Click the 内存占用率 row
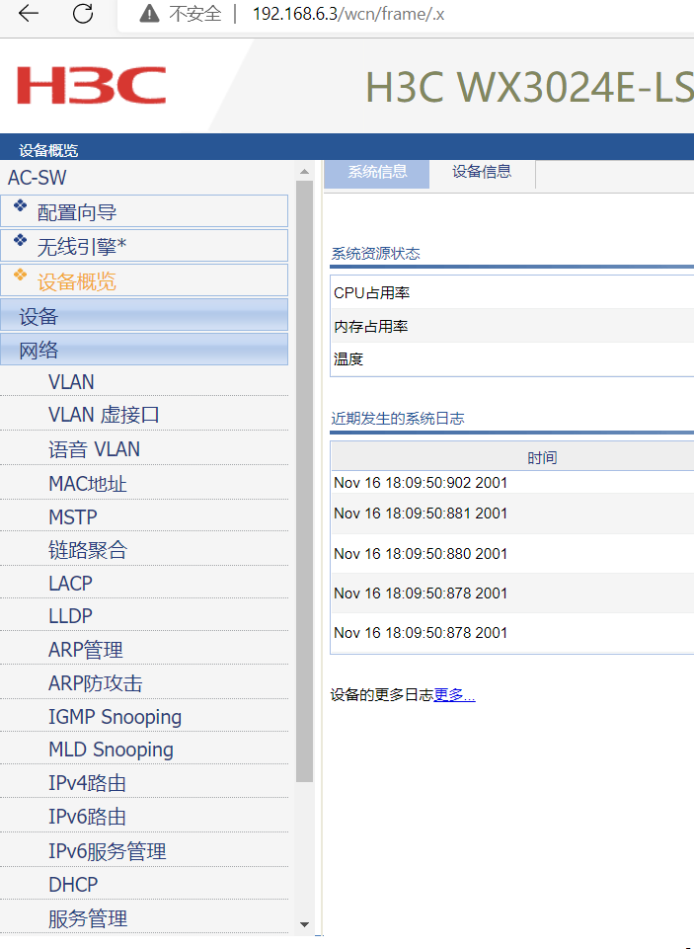 [512, 326]
